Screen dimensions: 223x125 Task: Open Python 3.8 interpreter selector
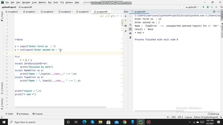(206, 117)
